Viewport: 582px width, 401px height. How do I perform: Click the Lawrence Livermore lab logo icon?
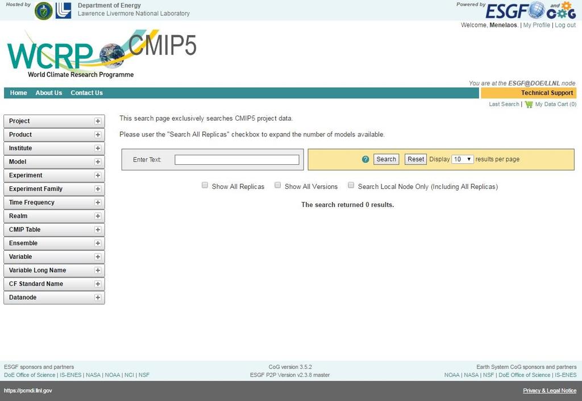pyautogui.click(x=63, y=10)
